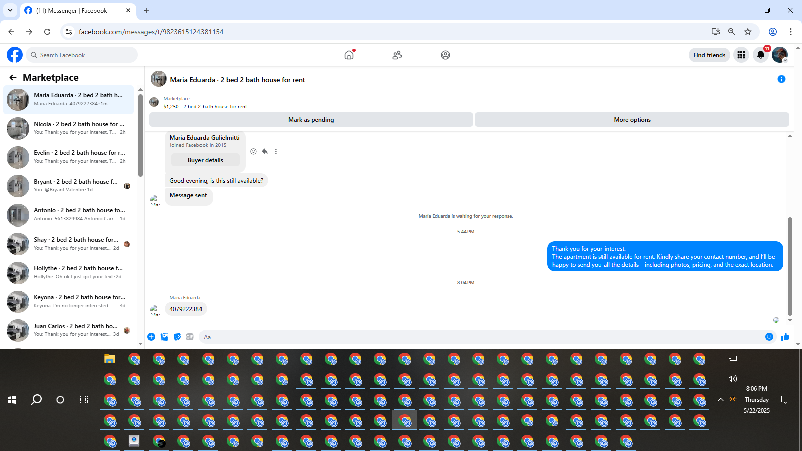
Task: Click the browser address bar URL
Action: pos(151,32)
